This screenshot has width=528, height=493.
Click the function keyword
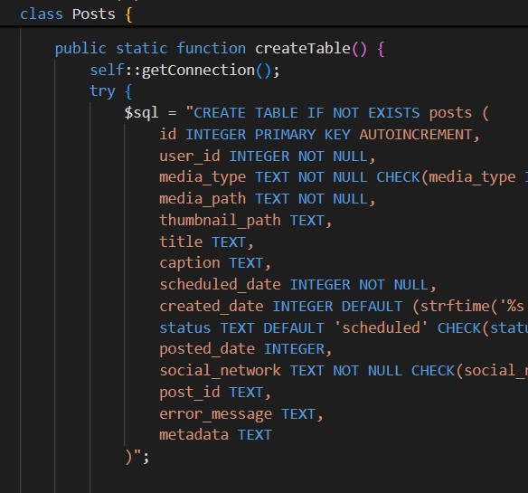212,49
